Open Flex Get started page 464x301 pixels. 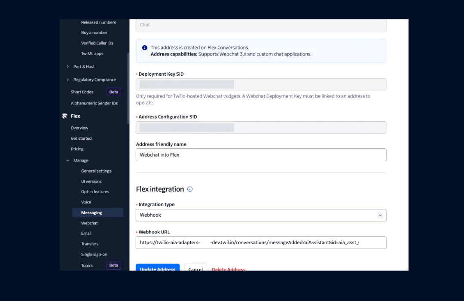click(81, 138)
